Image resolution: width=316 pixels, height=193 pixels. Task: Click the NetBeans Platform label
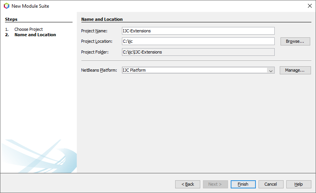(x=99, y=70)
